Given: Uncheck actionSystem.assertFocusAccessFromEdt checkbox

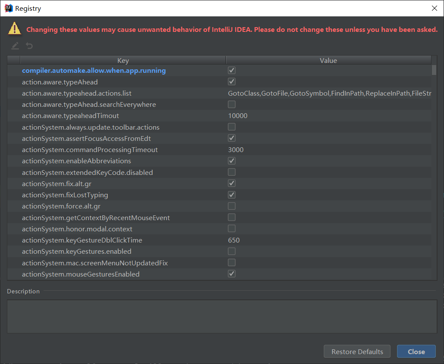Looking at the screenshot, I should coord(231,138).
